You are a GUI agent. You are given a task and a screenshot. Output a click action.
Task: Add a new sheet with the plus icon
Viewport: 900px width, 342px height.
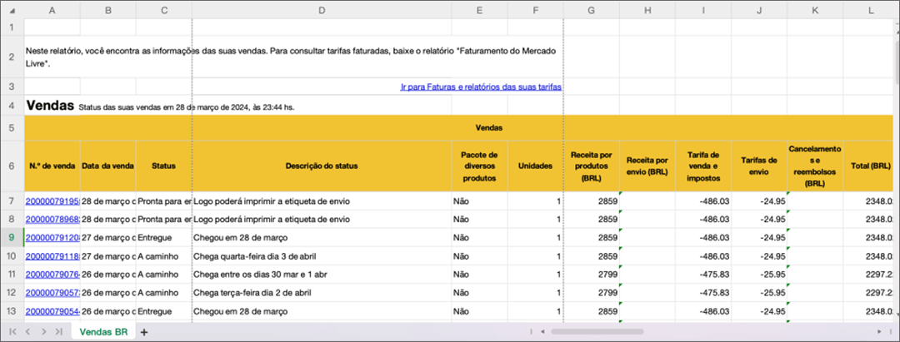pyautogui.click(x=144, y=332)
